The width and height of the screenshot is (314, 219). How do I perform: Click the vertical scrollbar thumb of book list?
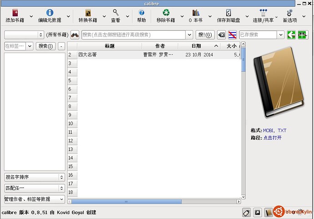tap(243, 60)
